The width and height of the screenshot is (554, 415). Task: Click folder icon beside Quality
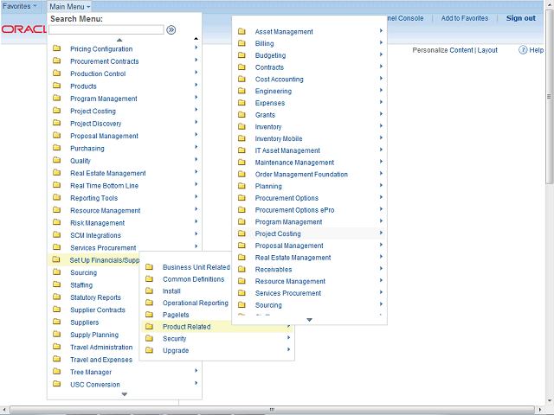56,160
